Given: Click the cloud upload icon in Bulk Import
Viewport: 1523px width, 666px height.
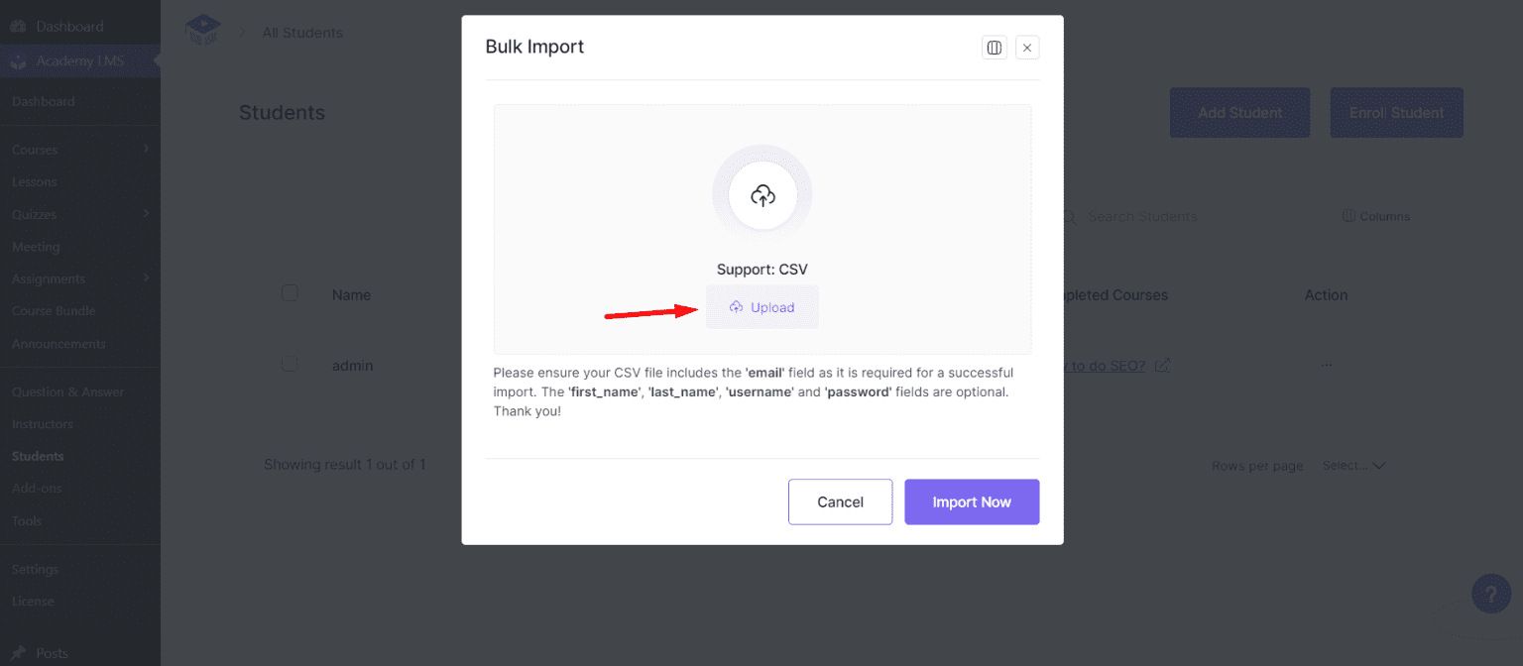Looking at the screenshot, I should pos(761,194).
